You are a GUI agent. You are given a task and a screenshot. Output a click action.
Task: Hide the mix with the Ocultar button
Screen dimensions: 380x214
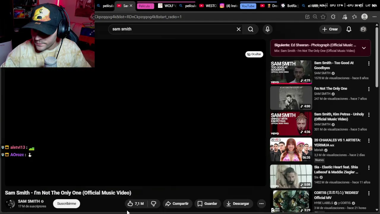coord(254,54)
